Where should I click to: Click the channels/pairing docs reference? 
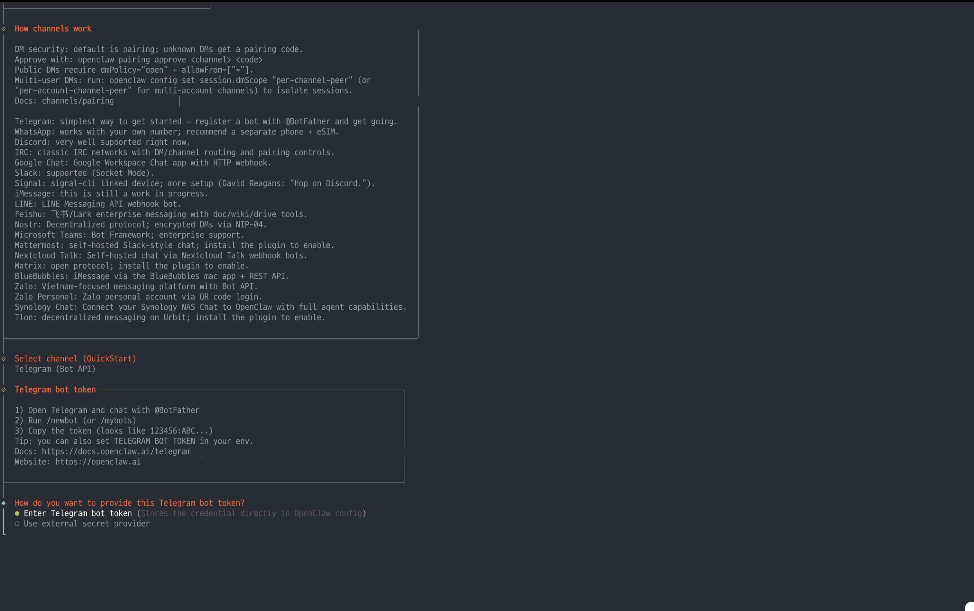(78, 101)
